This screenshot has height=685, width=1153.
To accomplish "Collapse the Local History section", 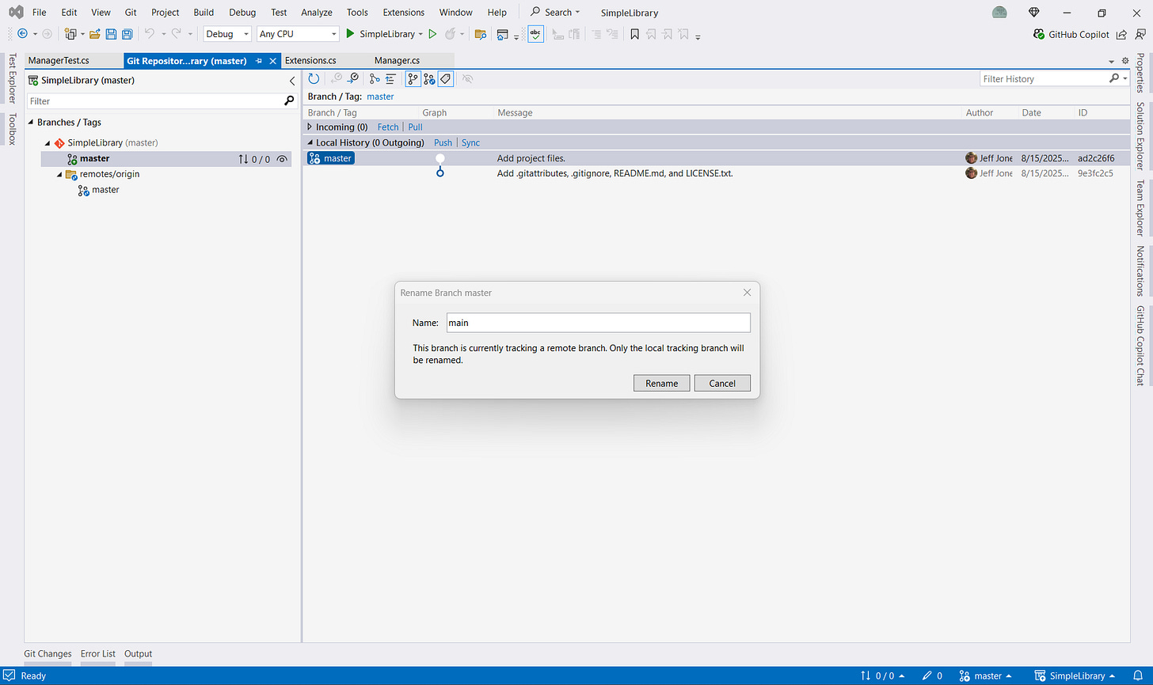I will coord(310,142).
